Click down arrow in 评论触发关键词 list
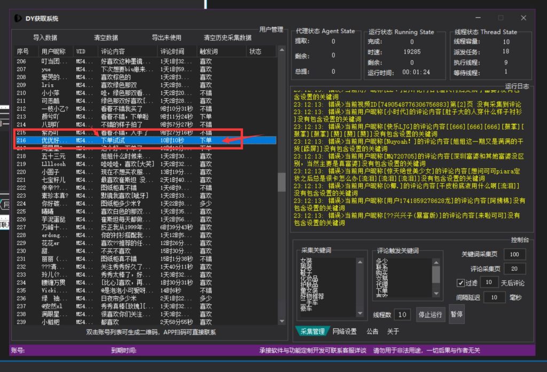The height and width of the screenshot is (372, 547). click(436, 293)
